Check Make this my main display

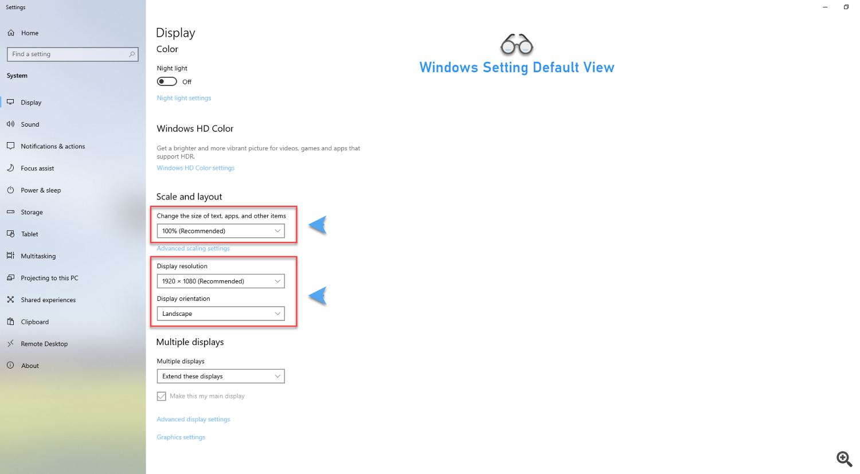coord(161,395)
